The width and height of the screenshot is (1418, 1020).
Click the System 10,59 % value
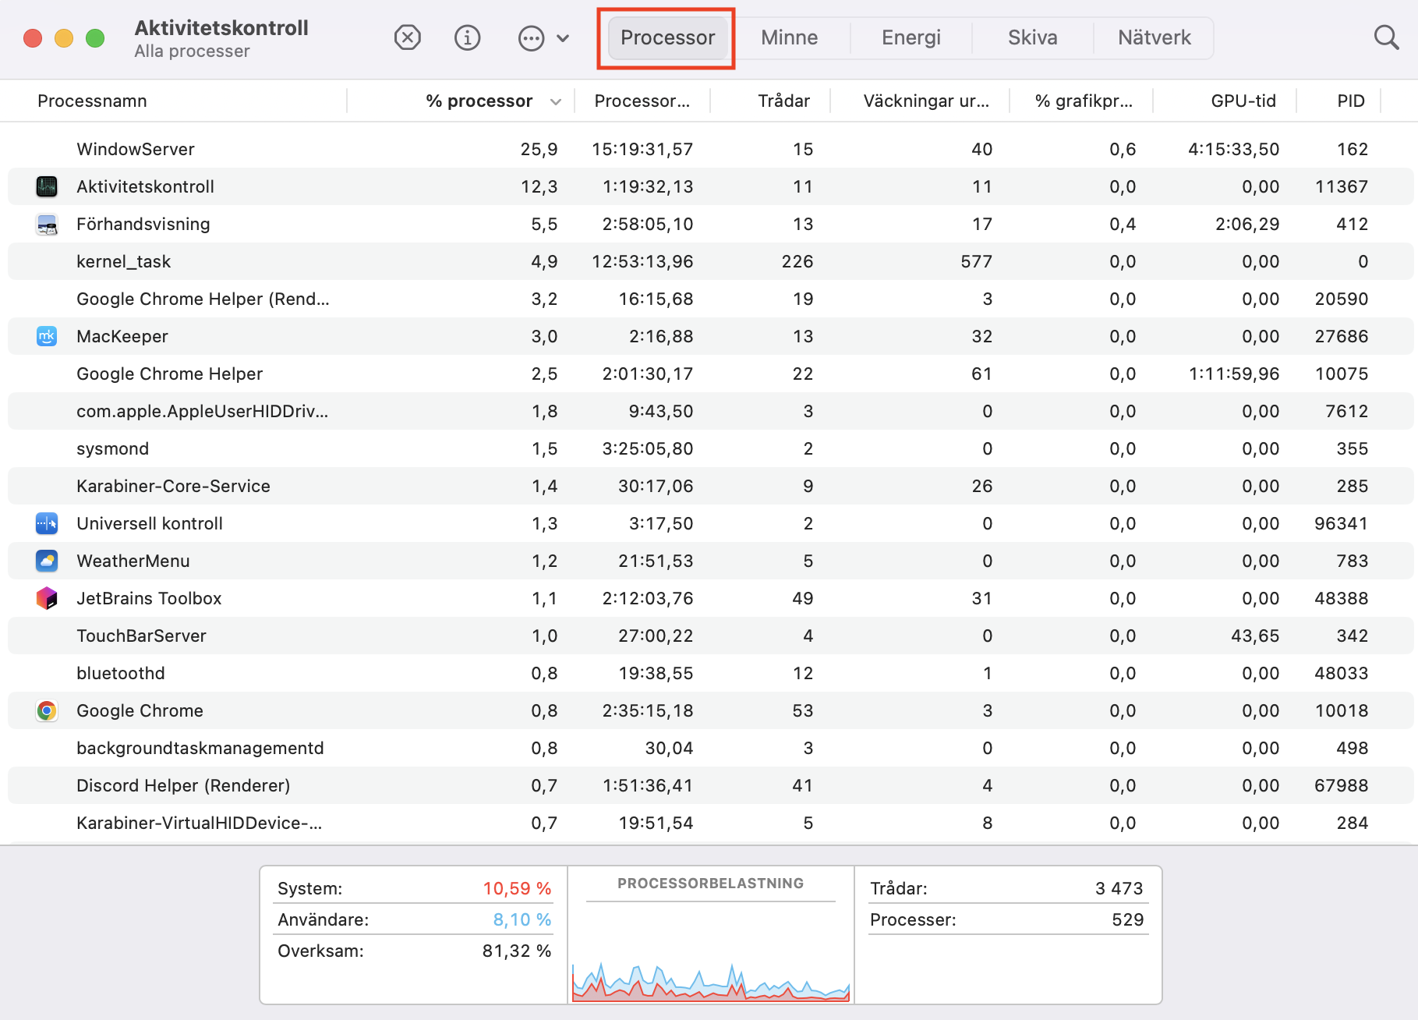tap(517, 888)
